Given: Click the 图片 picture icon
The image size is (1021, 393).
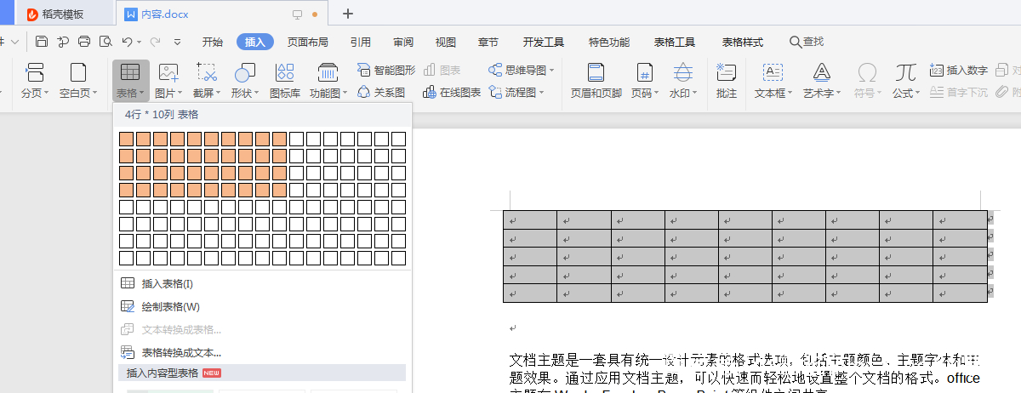Looking at the screenshot, I should pos(168,73).
